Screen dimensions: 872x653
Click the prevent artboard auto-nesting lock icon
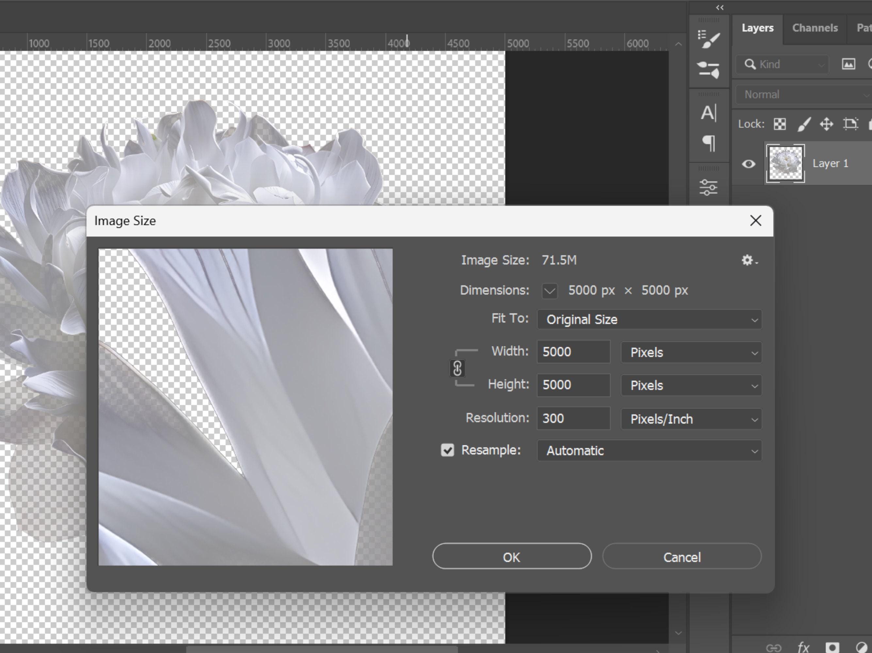click(x=851, y=124)
